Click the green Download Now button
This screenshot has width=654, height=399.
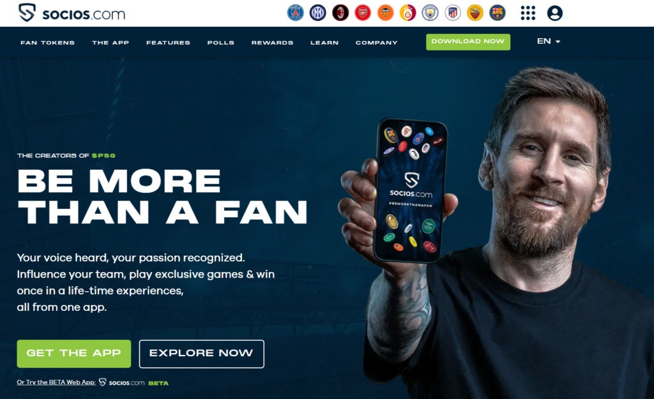pos(468,41)
